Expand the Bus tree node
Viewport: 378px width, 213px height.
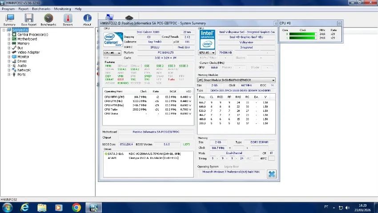9,48
